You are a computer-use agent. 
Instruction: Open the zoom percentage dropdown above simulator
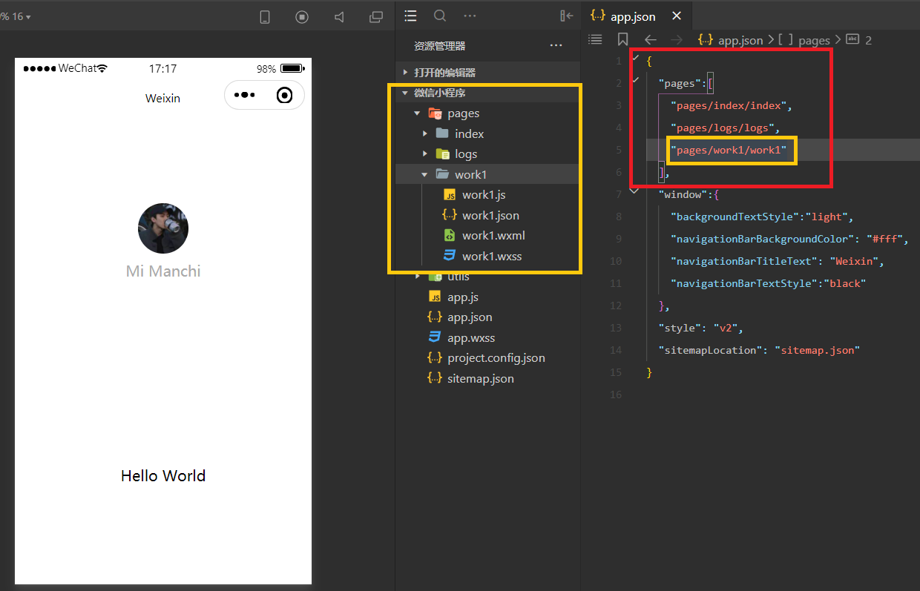point(16,16)
